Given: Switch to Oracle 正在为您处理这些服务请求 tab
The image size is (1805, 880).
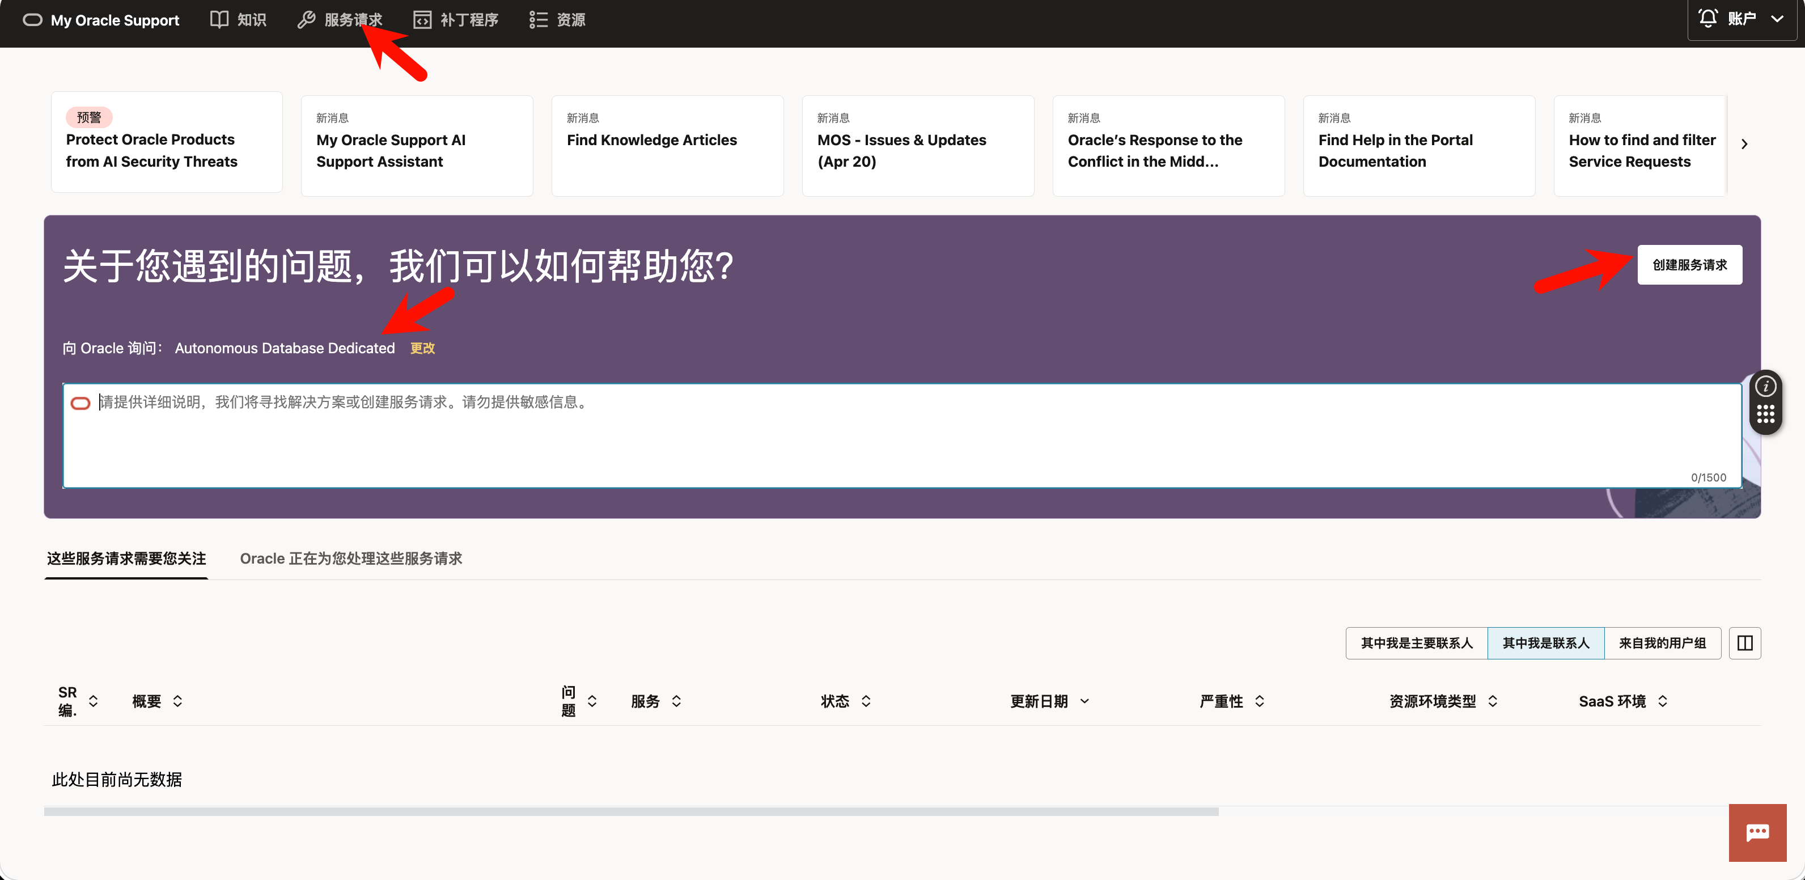Looking at the screenshot, I should point(351,559).
